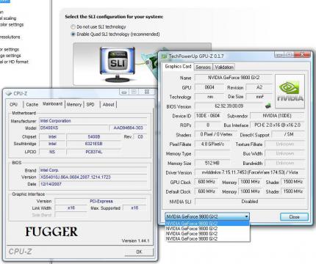
Task: Select the Graphics Card tab in GPU-Z
Action: (x=178, y=67)
